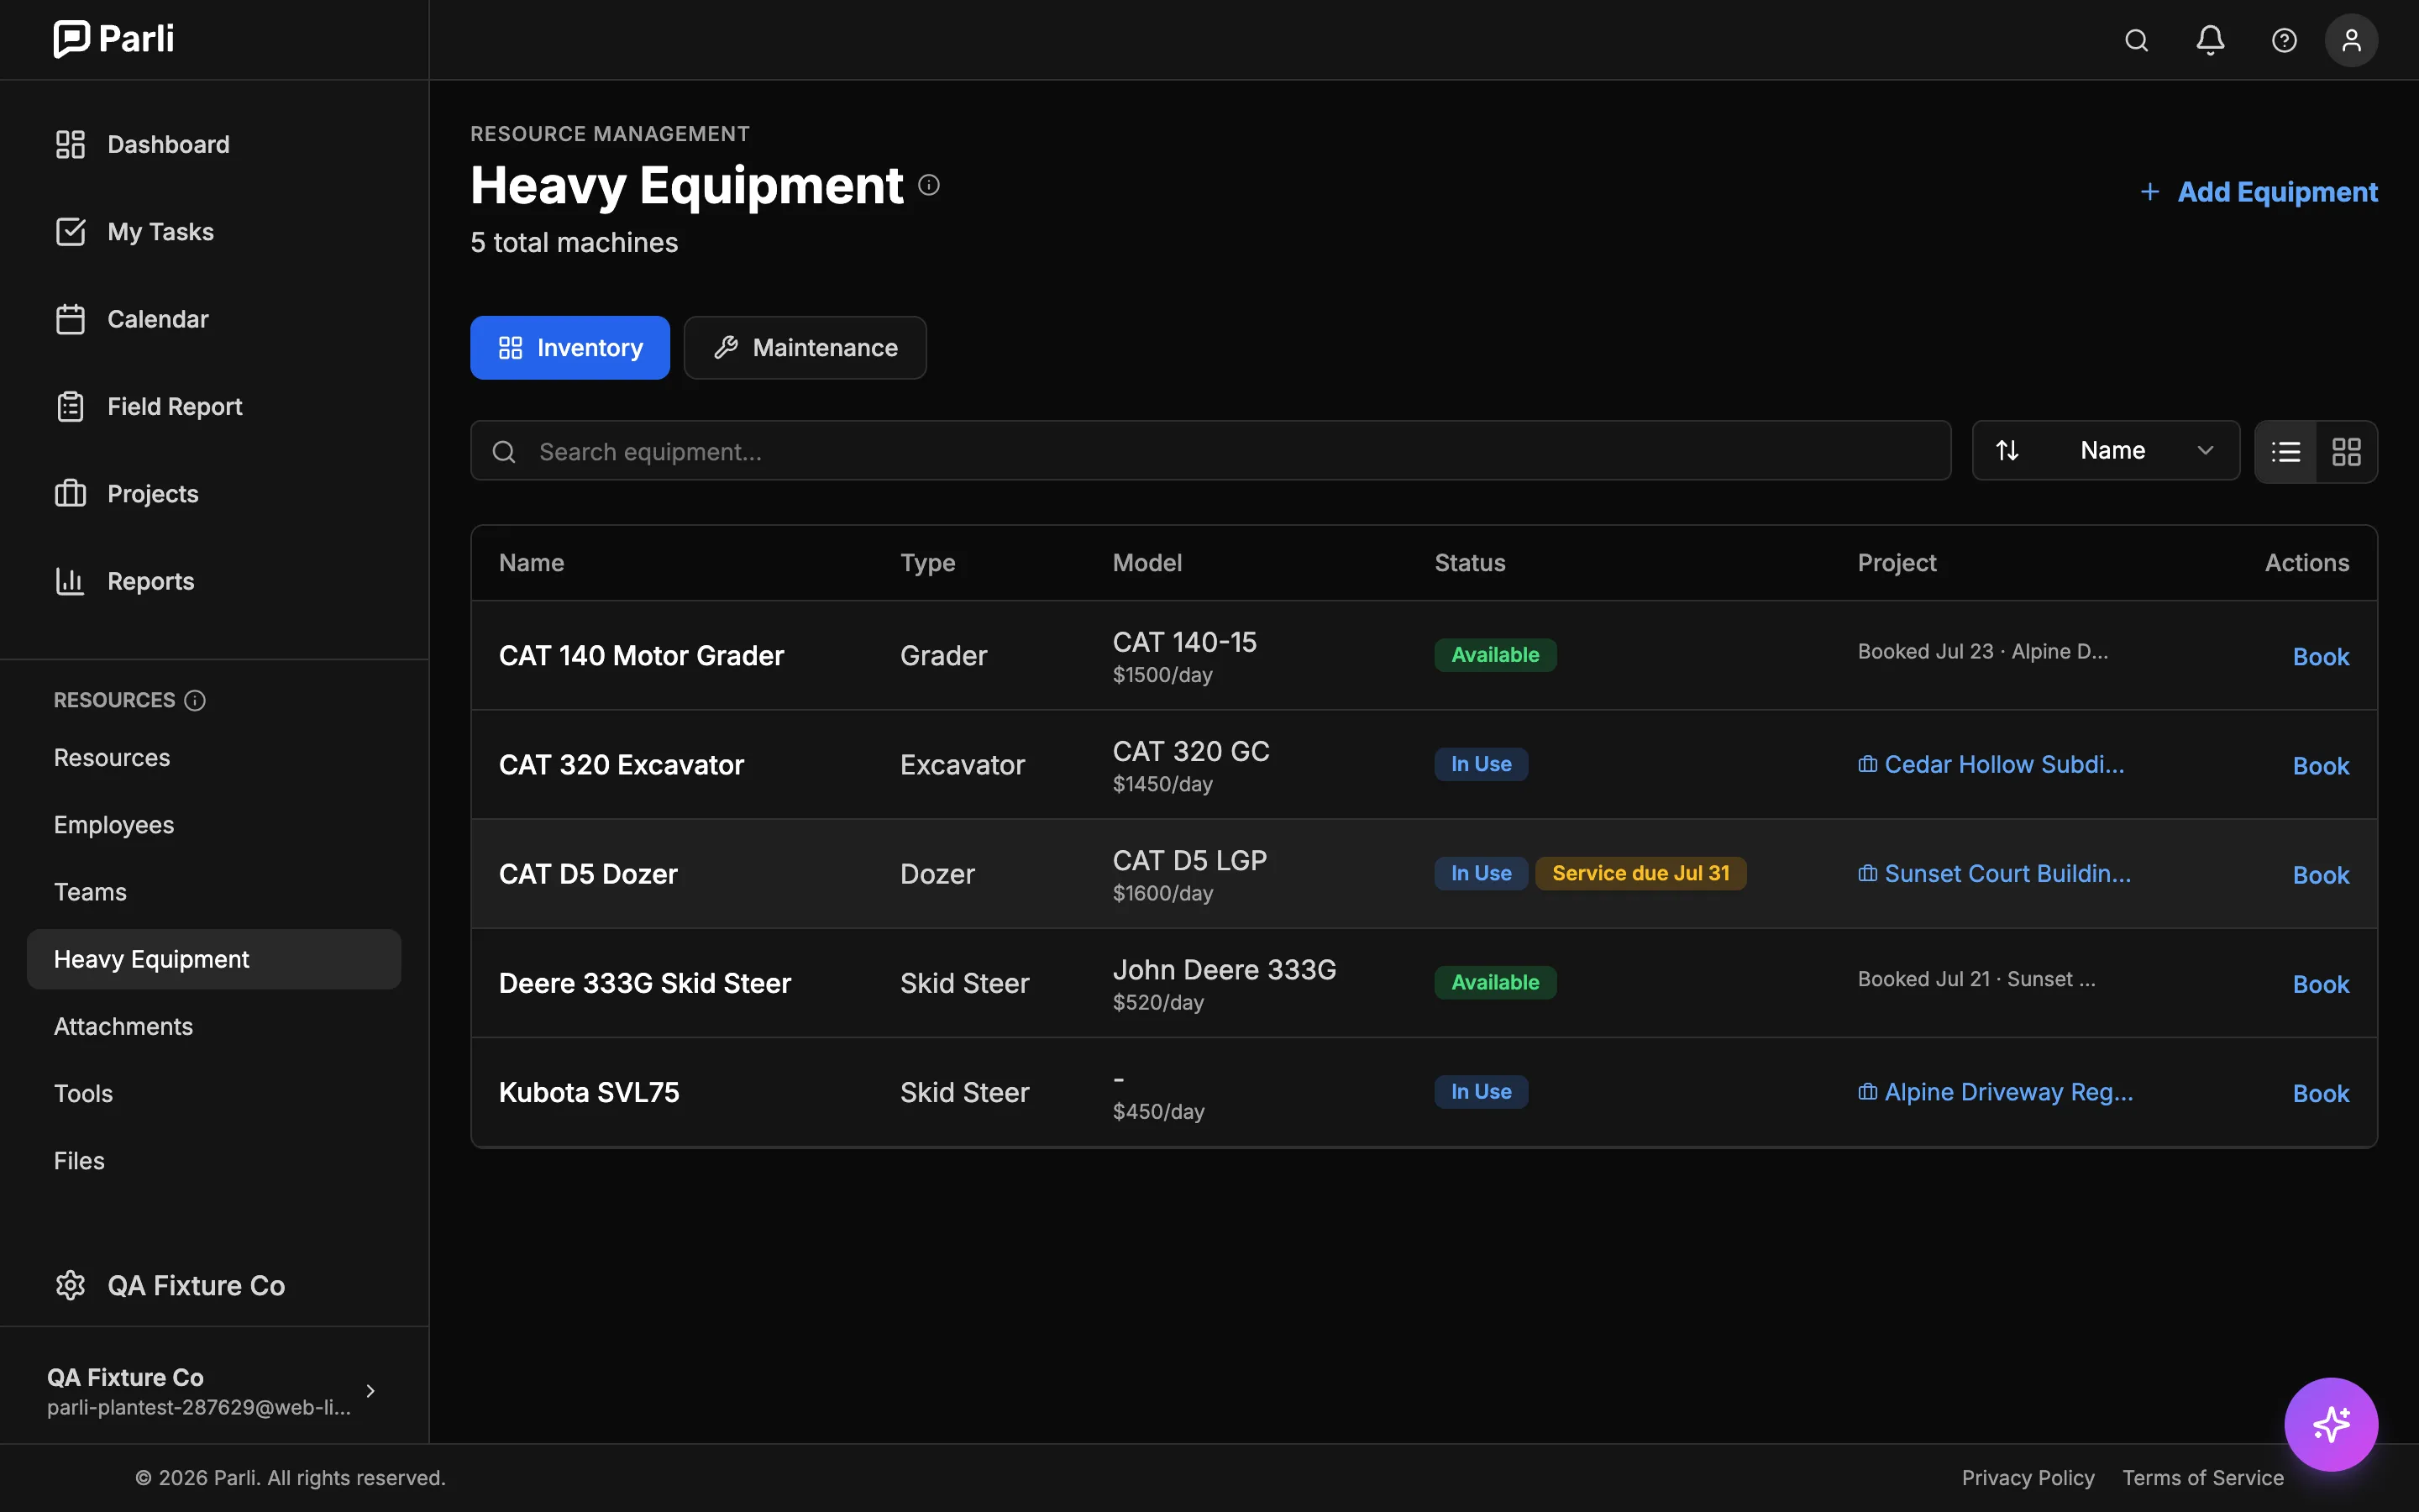Click the Parli logo icon

[x=71, y=39]
